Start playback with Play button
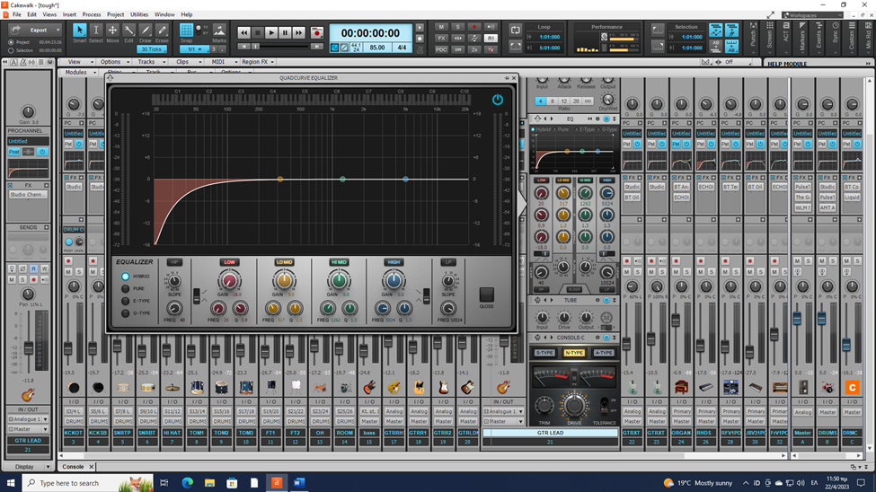Screen dimensions: 876x492 pyautogui.click(x=271, y=33)
